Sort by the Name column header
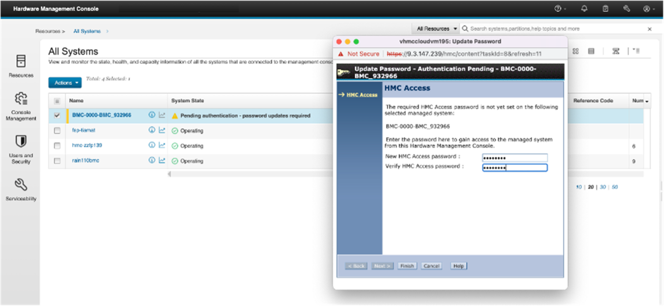667x307 pixels. click(76, 101)
